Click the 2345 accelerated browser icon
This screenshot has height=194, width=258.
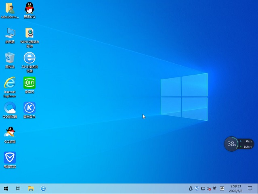pyautogui.click(x=29, y=58)
